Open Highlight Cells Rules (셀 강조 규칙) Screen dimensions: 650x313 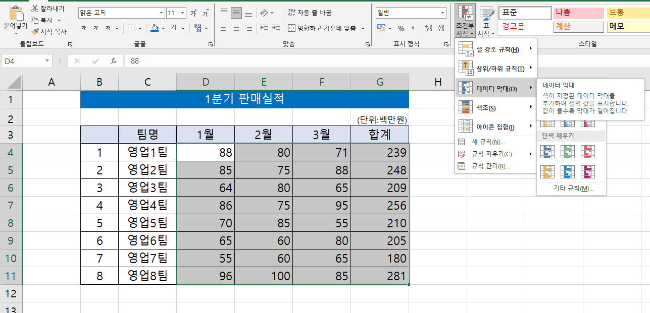tap(496, 49)
